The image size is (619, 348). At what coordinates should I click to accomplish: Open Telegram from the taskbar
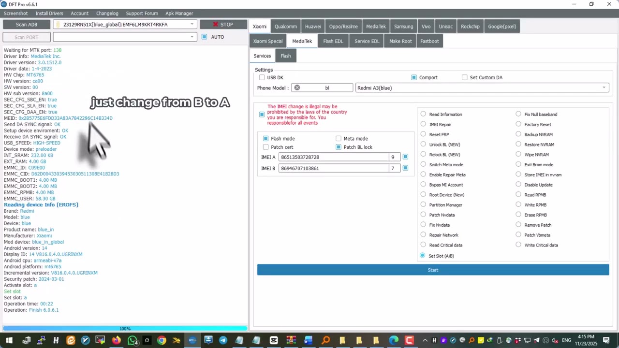coord(223,341)
